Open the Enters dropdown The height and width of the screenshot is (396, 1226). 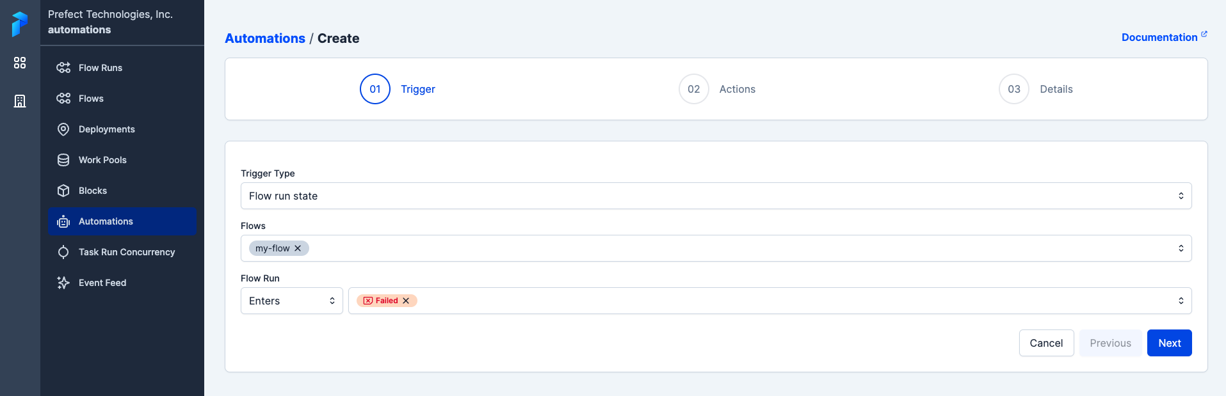[x=292, y=301]
